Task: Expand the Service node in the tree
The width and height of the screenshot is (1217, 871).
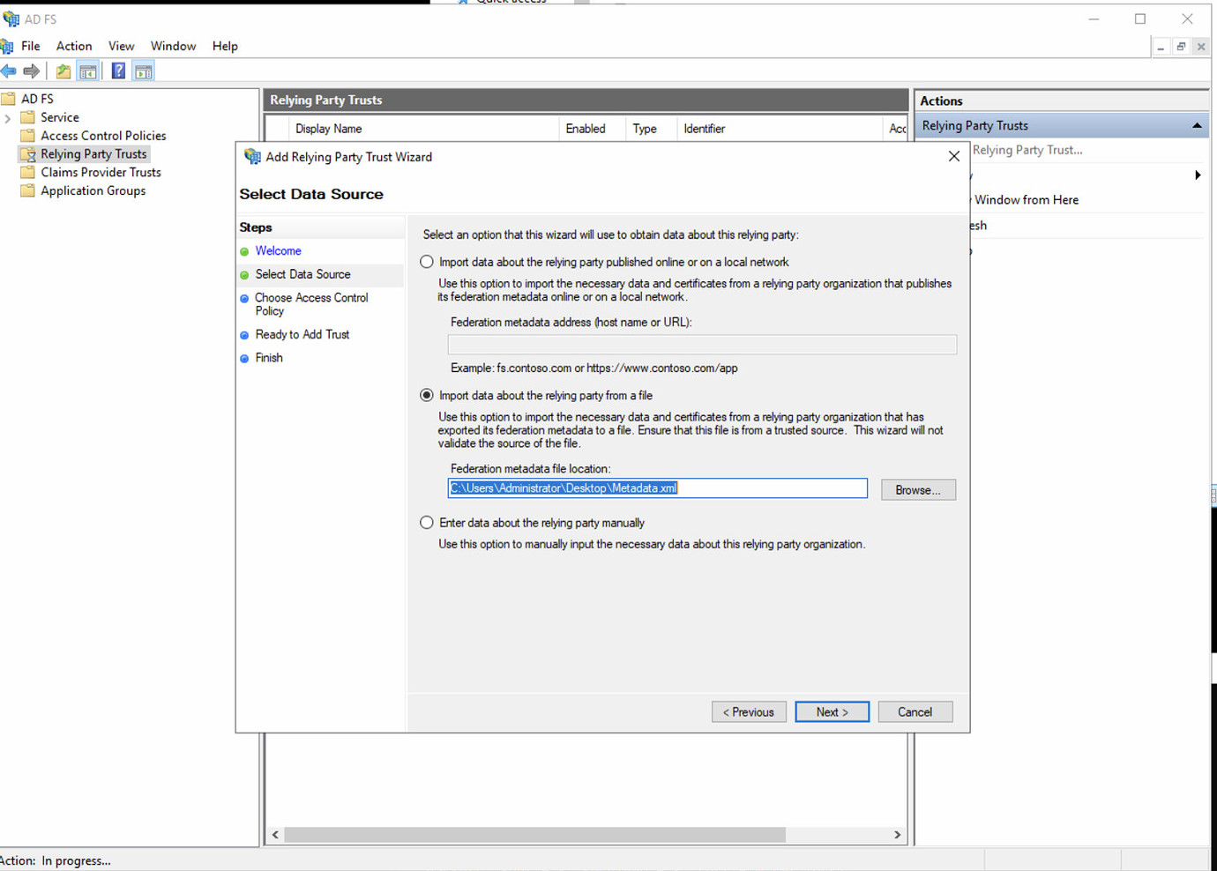Action: pos(8,116)
